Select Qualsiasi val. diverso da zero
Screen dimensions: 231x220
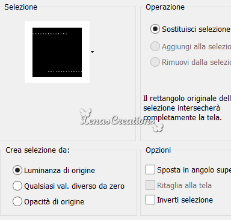(17, 186)
